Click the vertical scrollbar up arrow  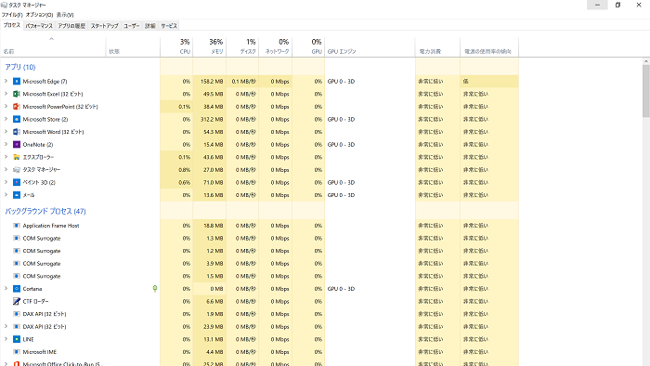pyautogui.click(x=646, y=61)
